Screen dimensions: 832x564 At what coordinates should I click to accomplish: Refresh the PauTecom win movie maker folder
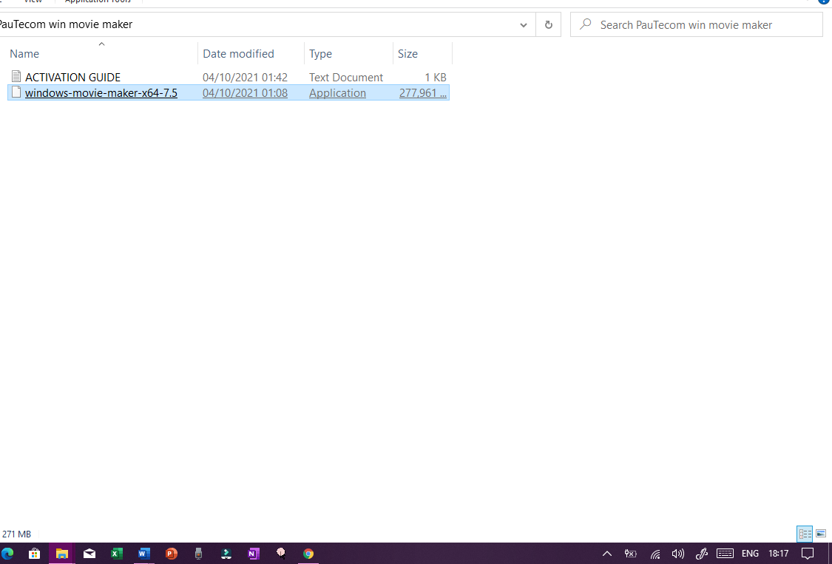pos(549,25)
